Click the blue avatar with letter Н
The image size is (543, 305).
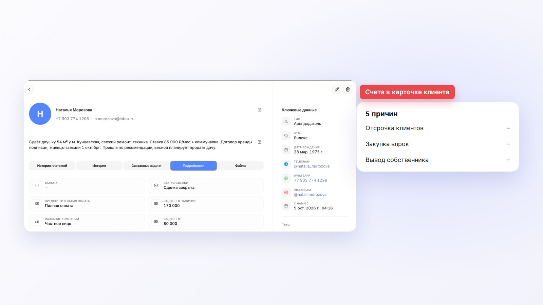pos(40,114)
